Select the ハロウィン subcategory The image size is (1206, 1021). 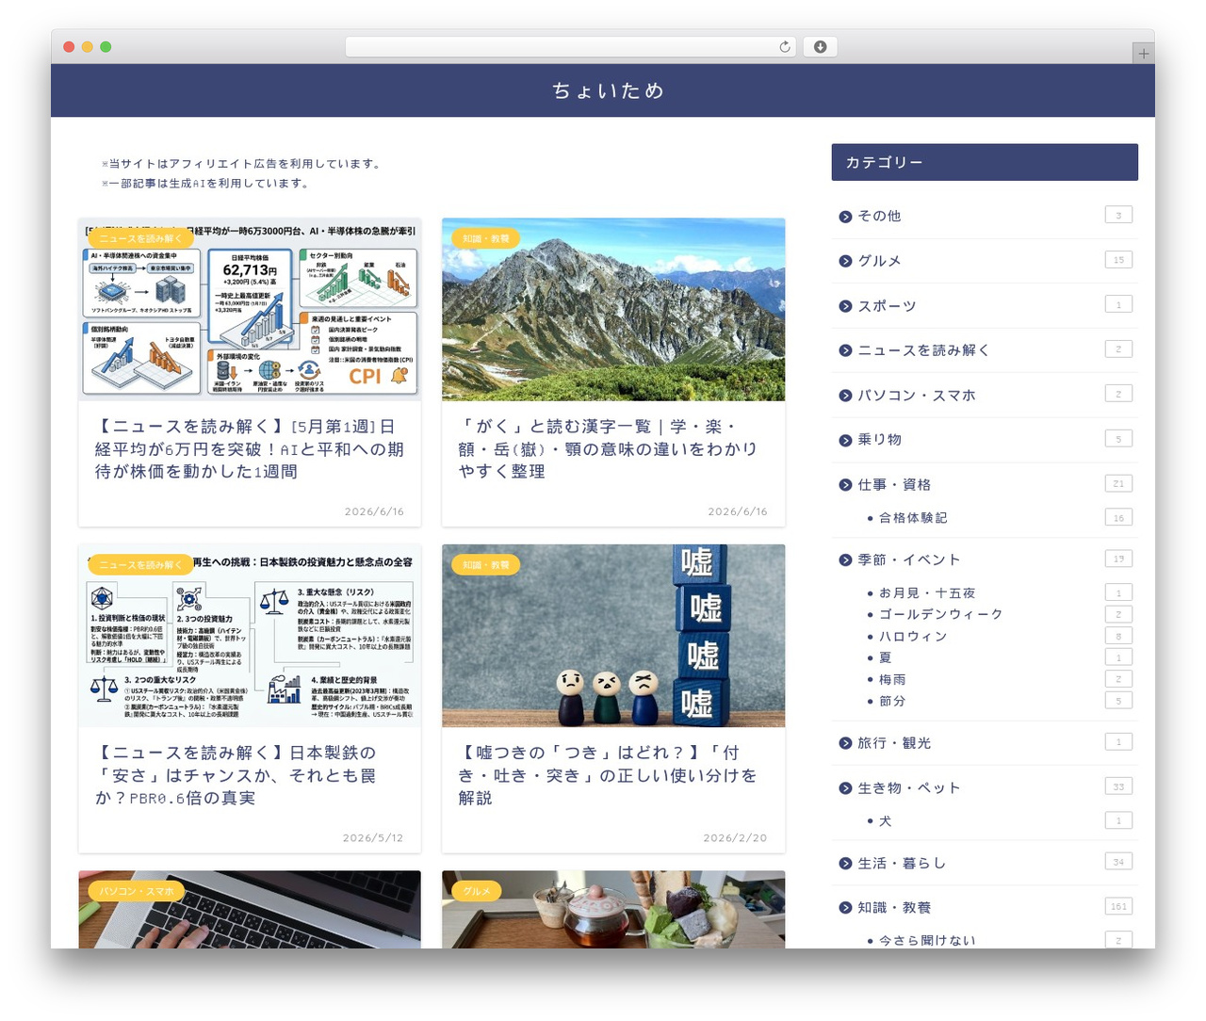tap(913, 637)
